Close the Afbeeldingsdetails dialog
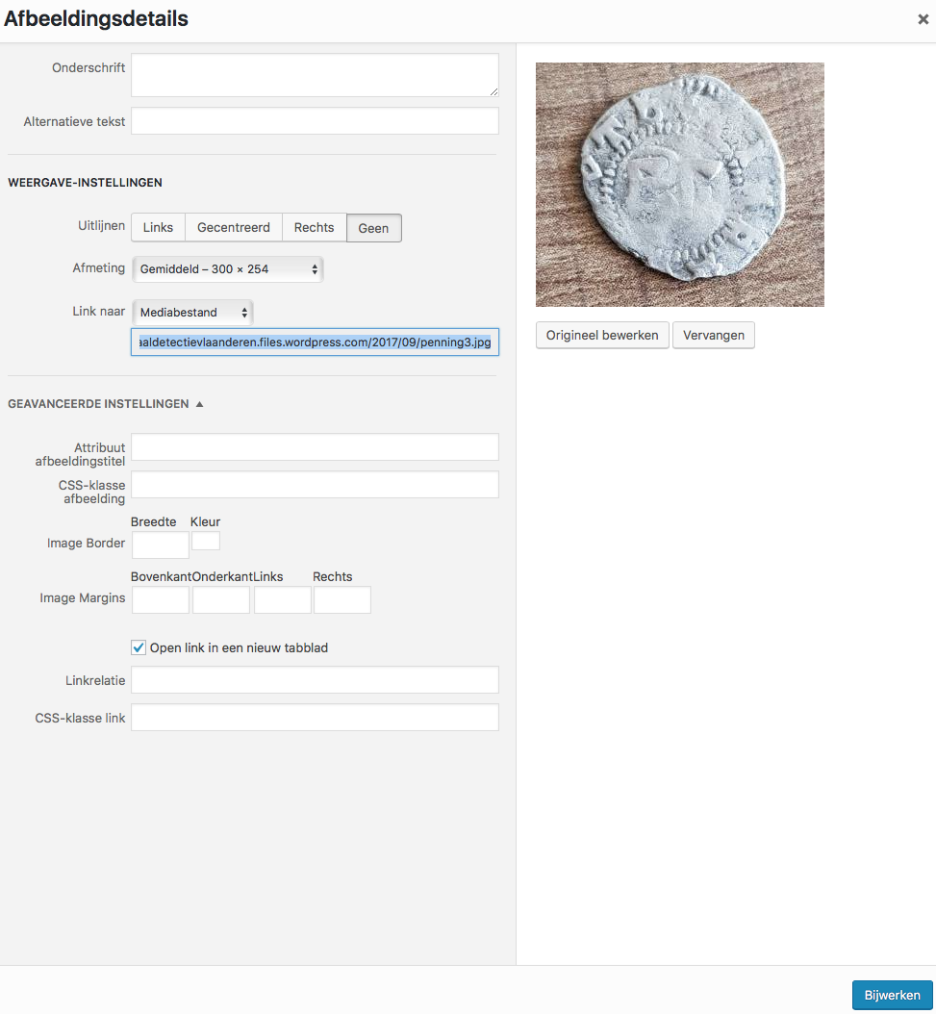The image size is (936, 1014). 923,19
